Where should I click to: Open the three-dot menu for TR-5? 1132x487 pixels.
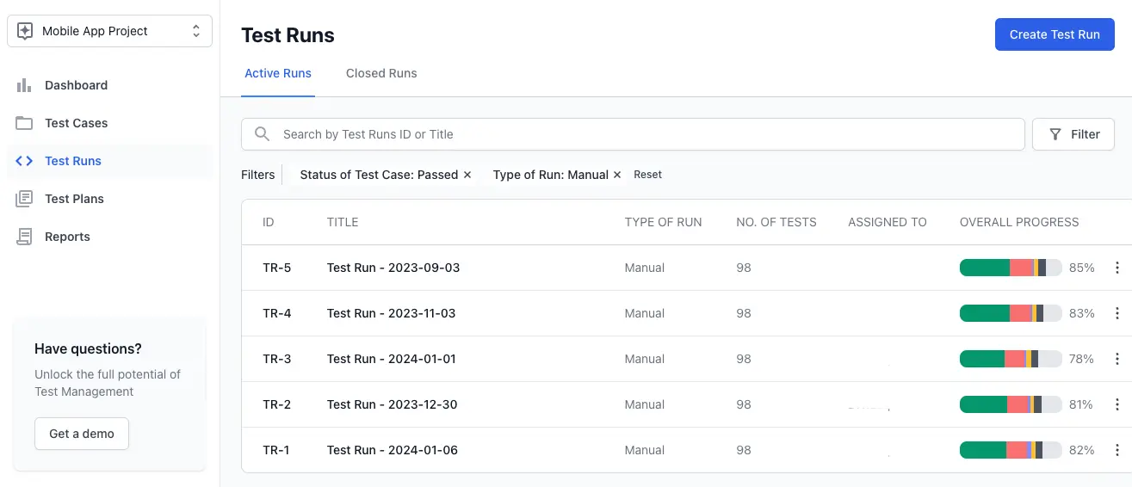(x=1117, y=268)
